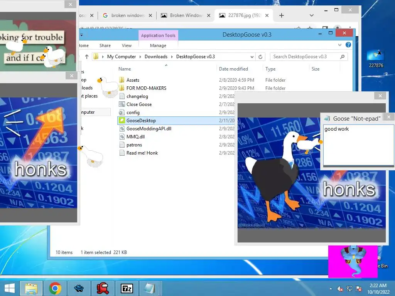Expand the Explorer ribbon chevron
The width and height of the screenshot is (395, 296).
[339, 45]
